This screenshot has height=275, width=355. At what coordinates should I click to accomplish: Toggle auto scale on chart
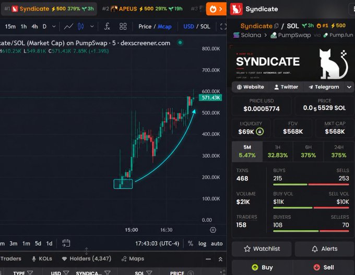(x=217, y=243)
